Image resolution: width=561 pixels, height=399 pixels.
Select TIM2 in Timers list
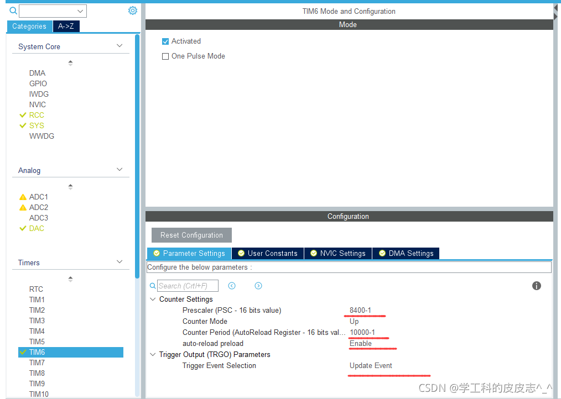coord(37,311)
